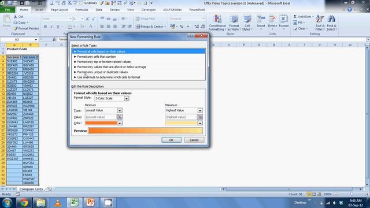Click Cancel in New Formatting Rule
This screenshot has height=208, width=370.
point(194,140)
